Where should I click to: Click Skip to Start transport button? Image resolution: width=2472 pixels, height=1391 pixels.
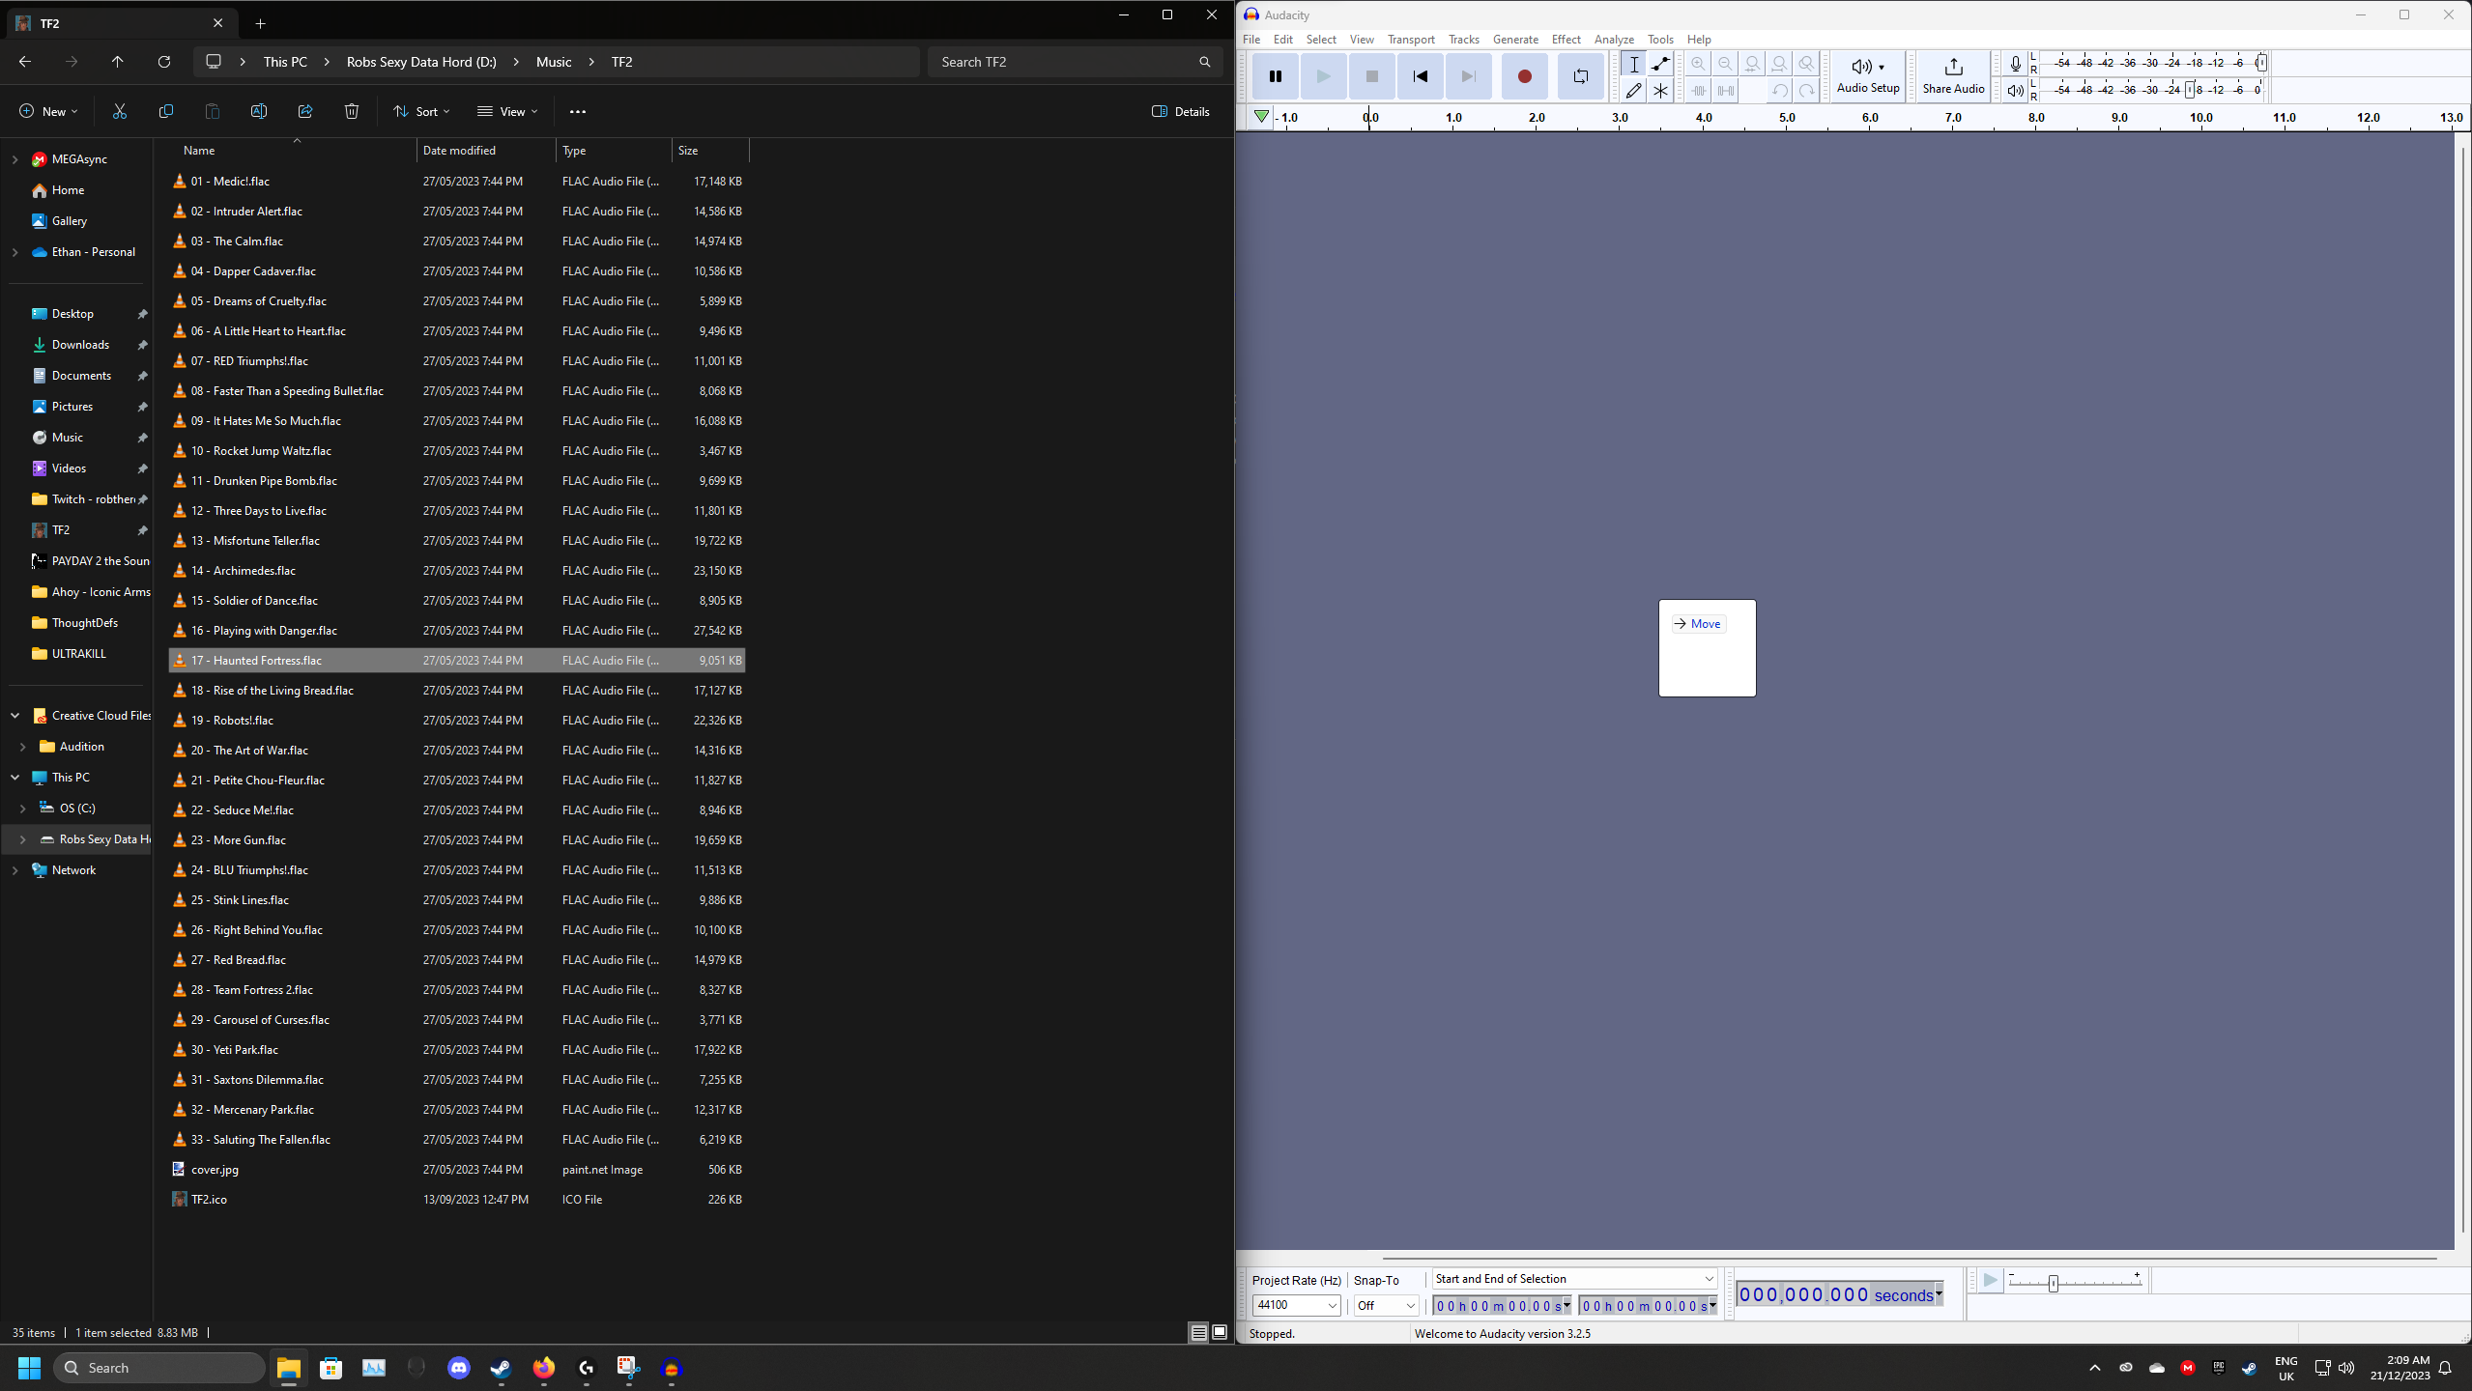(1420, 76)
